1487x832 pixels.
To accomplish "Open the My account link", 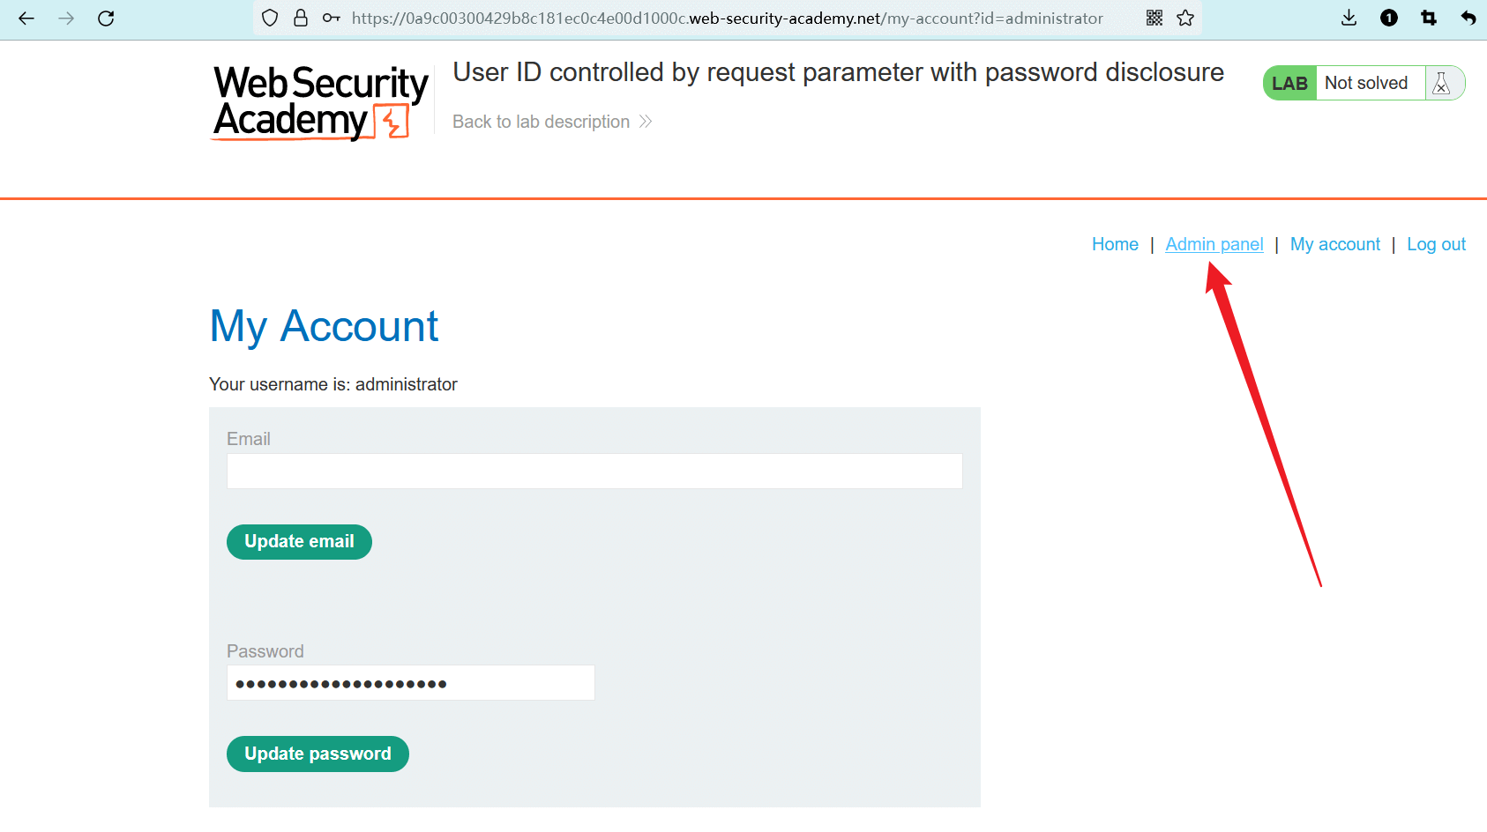I will coord(1334,244).
